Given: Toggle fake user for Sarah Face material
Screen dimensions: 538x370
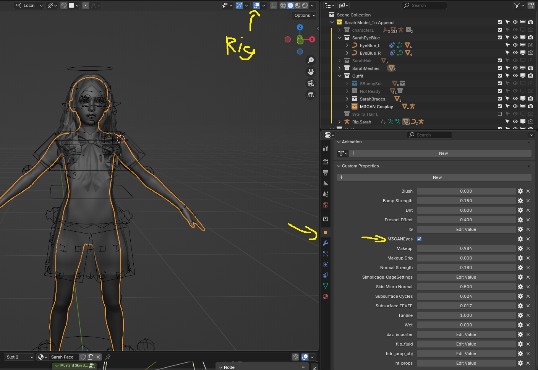Looking at the screenshot, I should [x=83, y=357].
